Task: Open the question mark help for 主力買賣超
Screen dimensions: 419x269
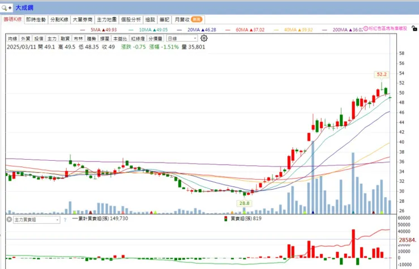Action: [x=65, y=220]
